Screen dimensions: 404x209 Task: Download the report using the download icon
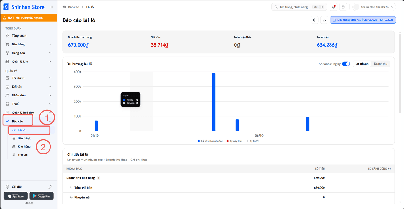(324, 20)
